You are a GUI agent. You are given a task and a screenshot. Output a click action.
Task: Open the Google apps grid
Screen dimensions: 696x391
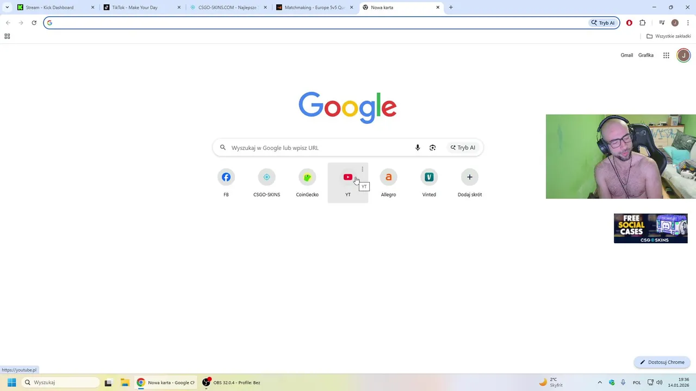(666, 55)
